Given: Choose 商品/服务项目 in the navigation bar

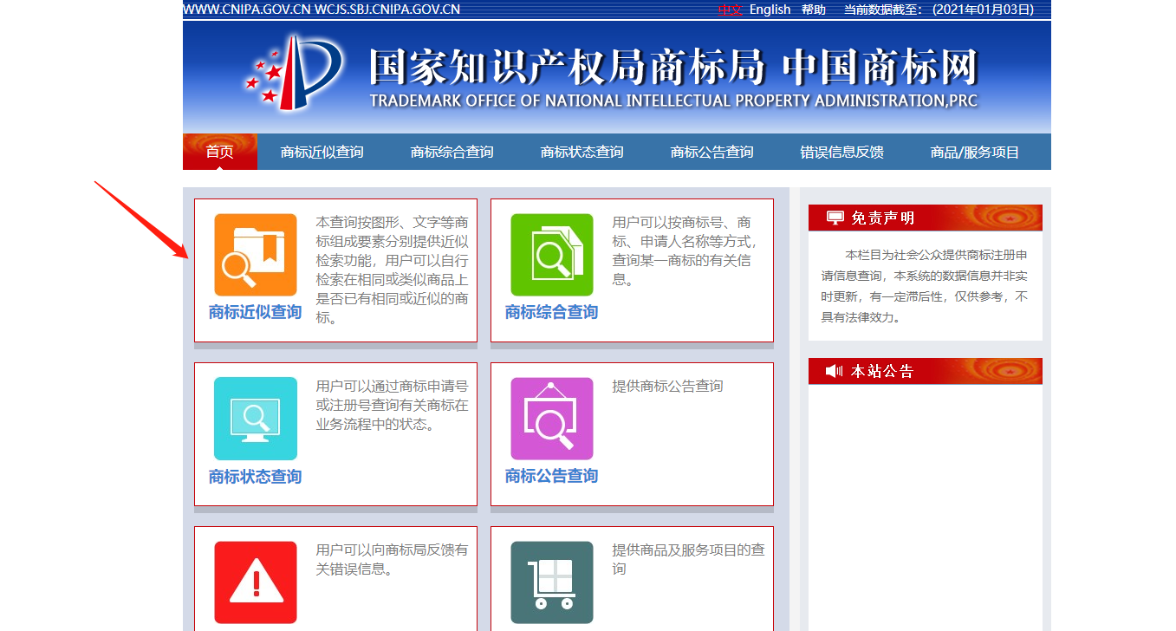Looking at the screenshot, I should click(x=974, y=152).
